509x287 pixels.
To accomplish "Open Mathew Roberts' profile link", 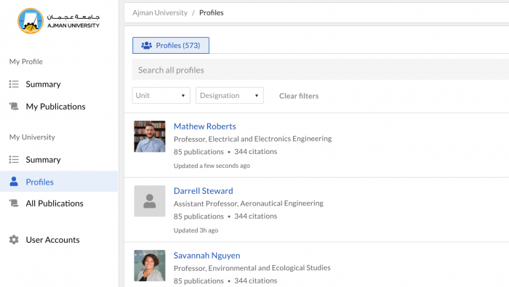I will click(x=205, y=126).
